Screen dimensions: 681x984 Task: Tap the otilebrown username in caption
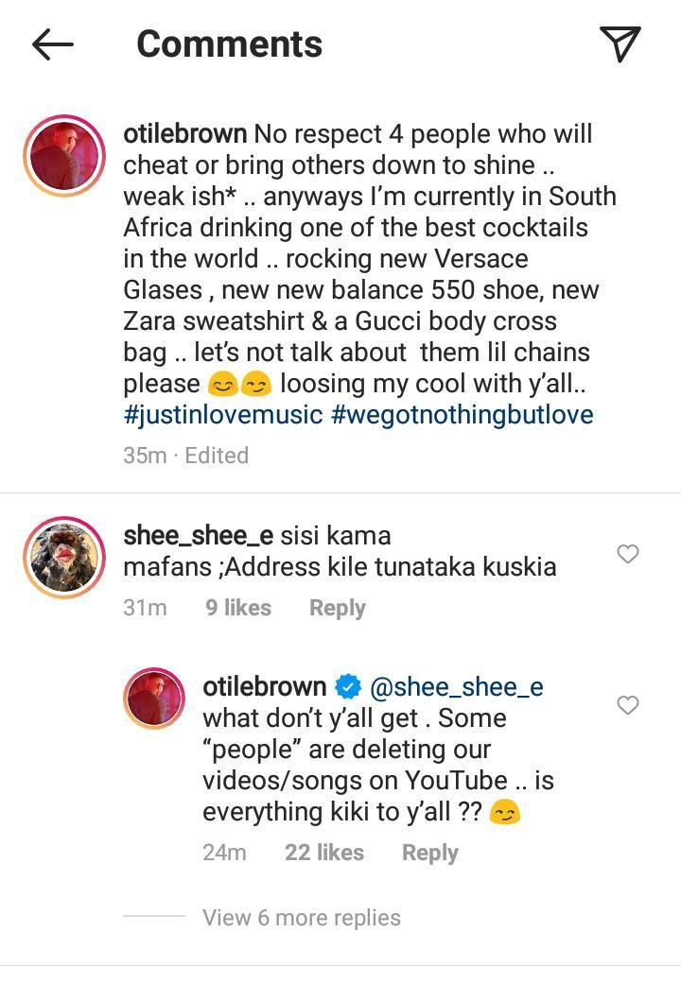[185, 134]
